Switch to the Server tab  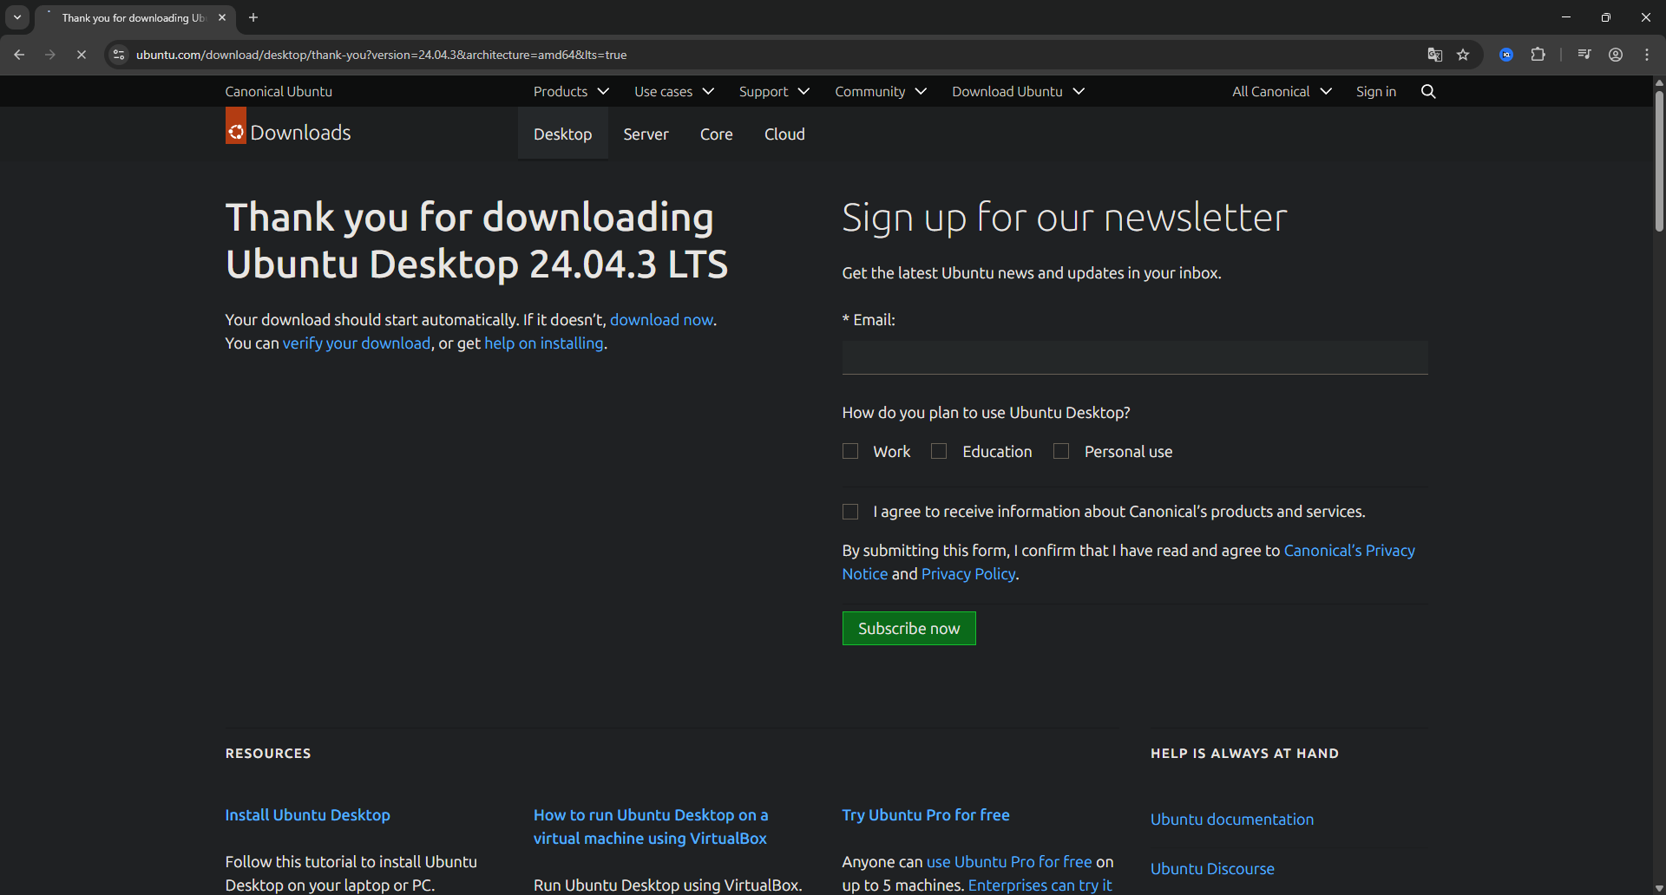click(x=646, y=134)
